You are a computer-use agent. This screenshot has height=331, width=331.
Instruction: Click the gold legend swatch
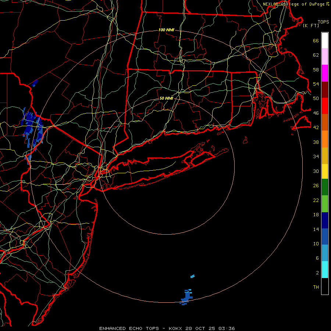coord(325,156)
